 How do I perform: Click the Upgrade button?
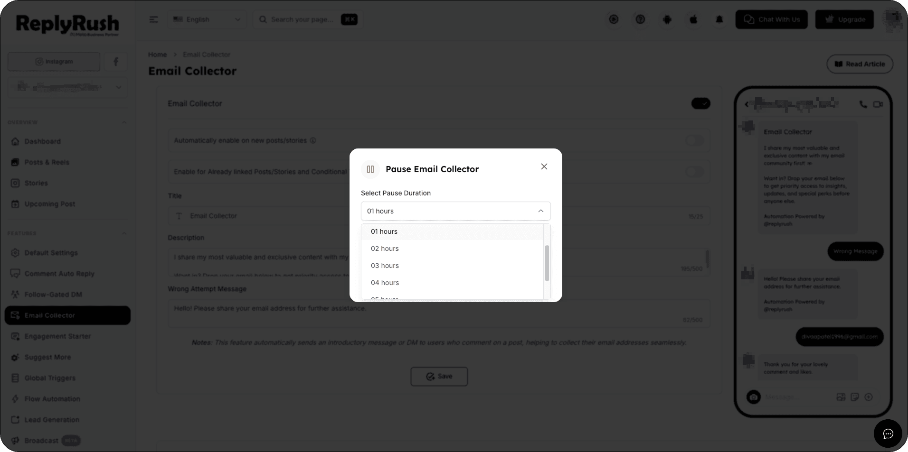[x=844, y=19]
